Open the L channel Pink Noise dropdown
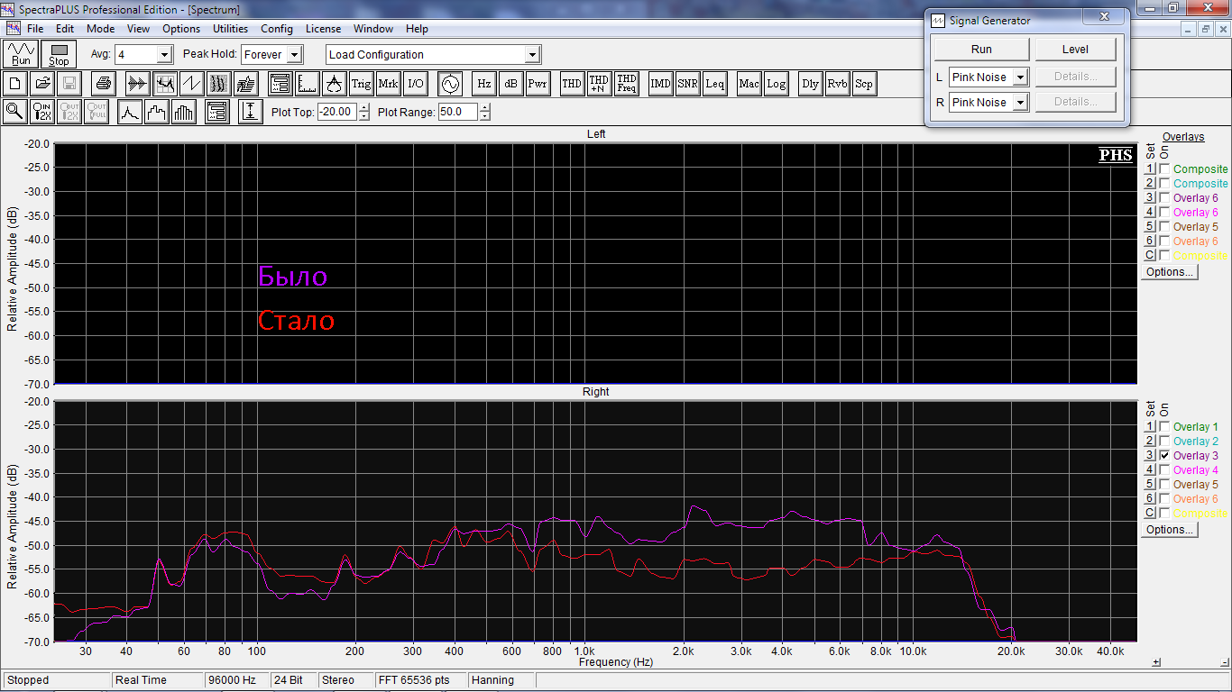The height and width of the screenshot is (692, 1232). pos(1021,77)
